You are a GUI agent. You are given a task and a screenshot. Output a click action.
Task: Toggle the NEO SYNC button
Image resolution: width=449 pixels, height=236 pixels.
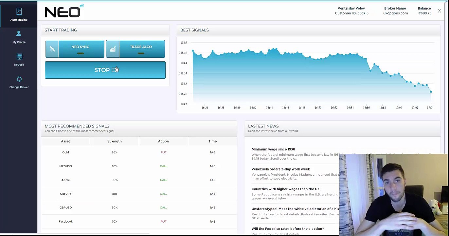pyautogui.click(x=75, y=49)
